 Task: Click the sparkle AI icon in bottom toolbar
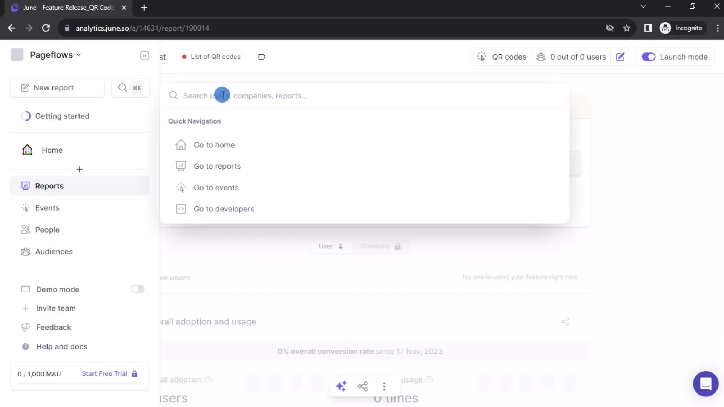341,386
